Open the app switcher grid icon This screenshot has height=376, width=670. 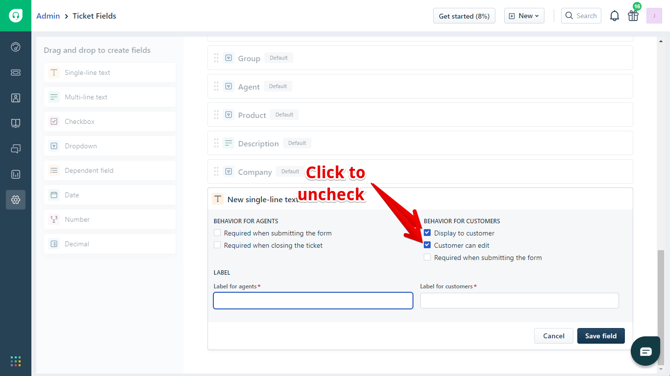click(x=16, y=361)
